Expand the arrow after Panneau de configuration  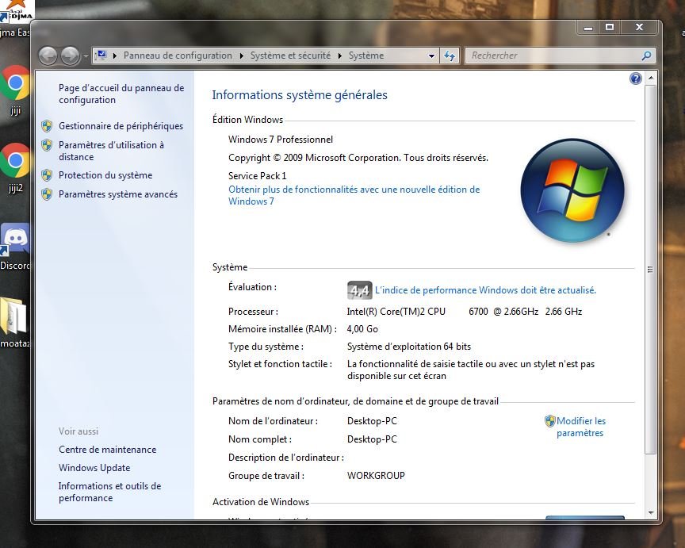242,56
